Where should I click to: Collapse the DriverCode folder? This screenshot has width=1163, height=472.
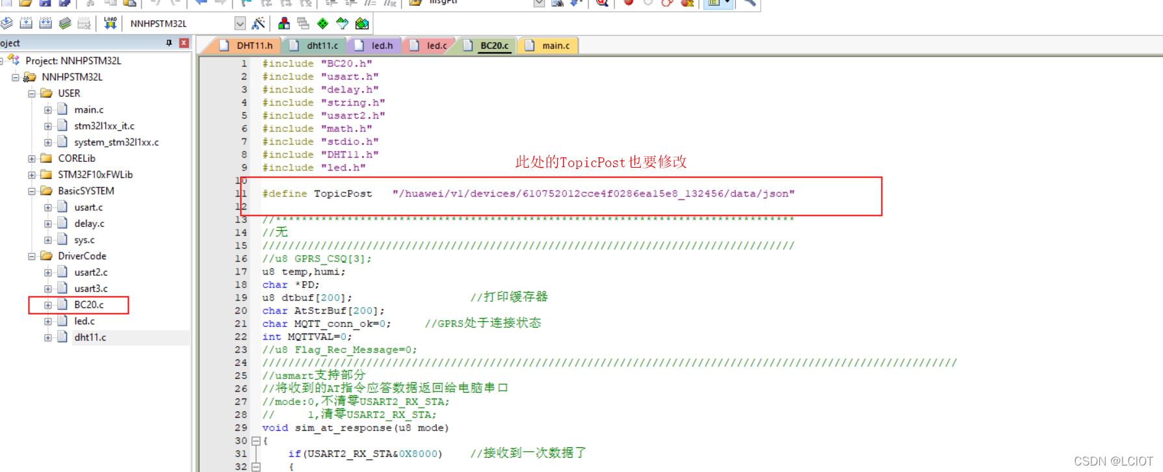pos(32,256)
